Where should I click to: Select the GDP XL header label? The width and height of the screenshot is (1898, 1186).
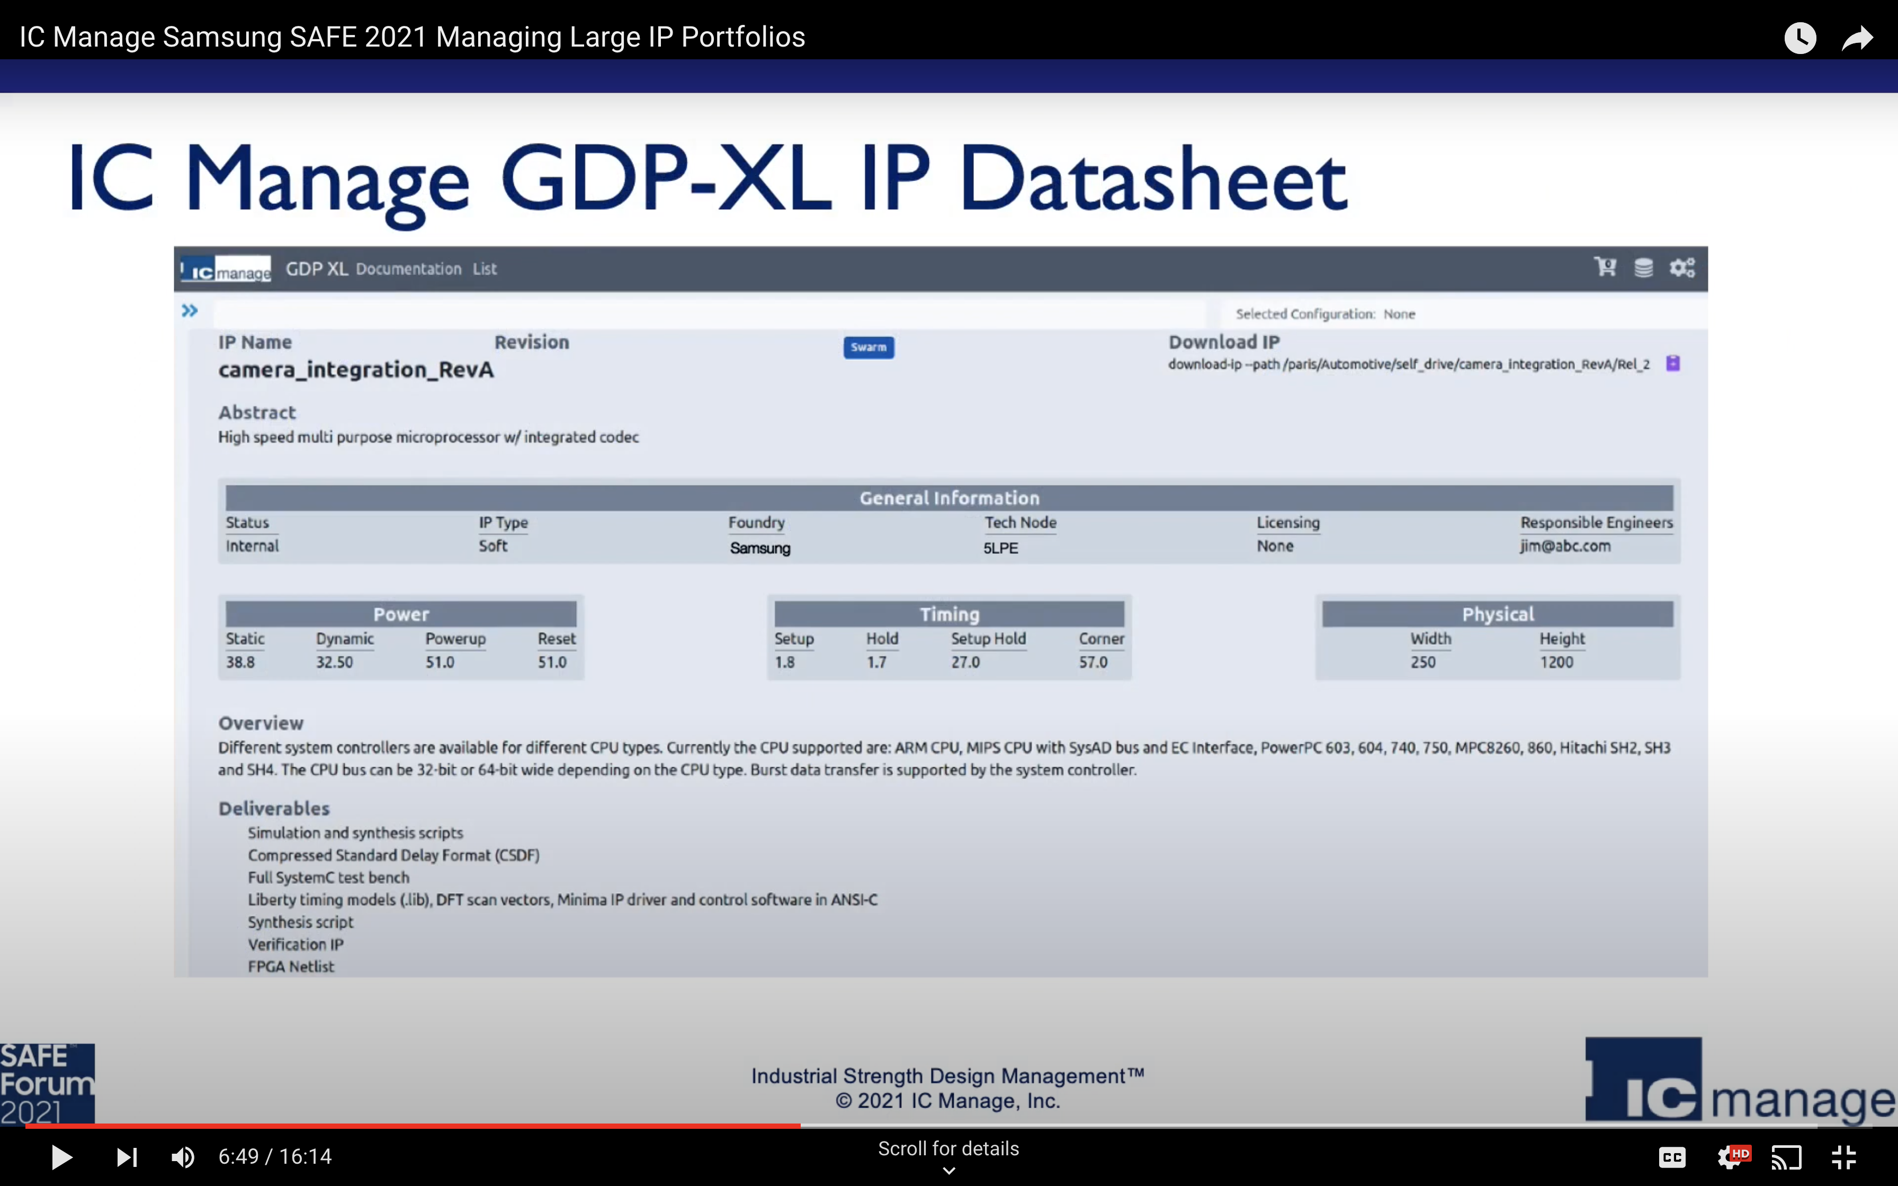[x=317, y=269]
